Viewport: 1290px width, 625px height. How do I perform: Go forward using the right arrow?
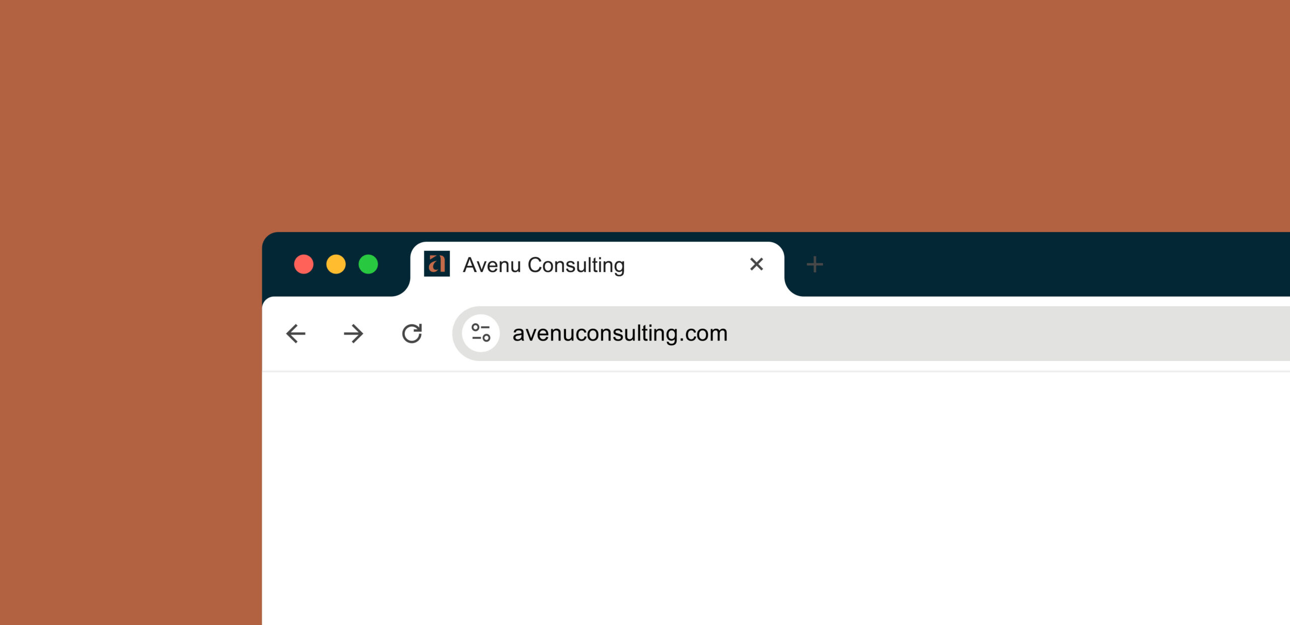[x=353, y=333]
